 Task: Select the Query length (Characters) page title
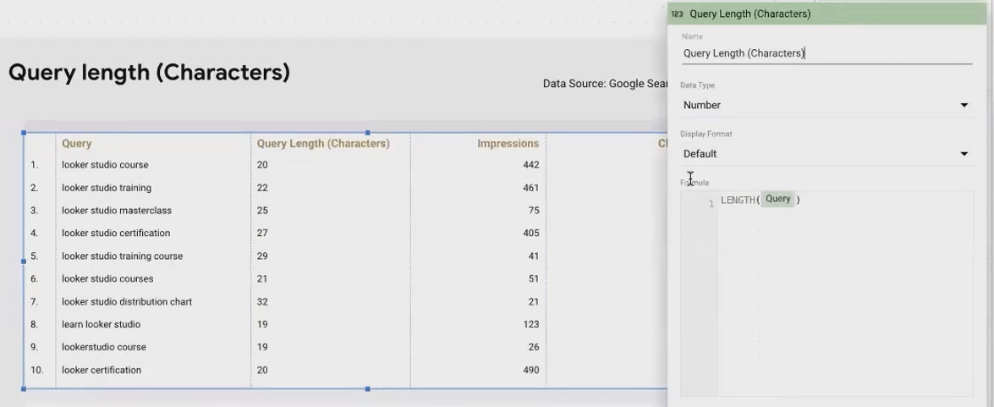[x=150, y=72]
